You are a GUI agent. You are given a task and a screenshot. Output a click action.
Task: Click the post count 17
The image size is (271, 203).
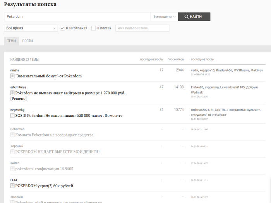(161, 70)
